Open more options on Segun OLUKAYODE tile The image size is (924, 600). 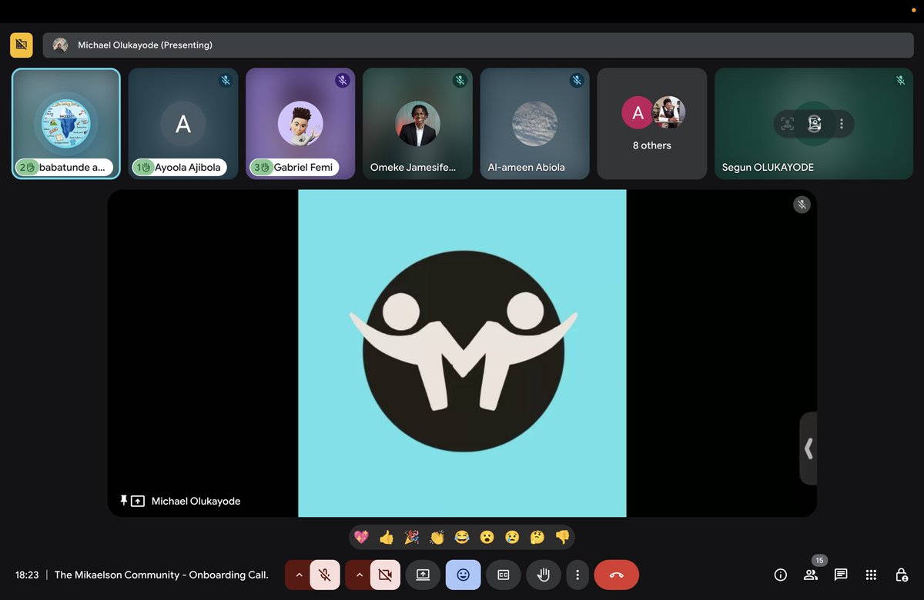pos(842,124)
